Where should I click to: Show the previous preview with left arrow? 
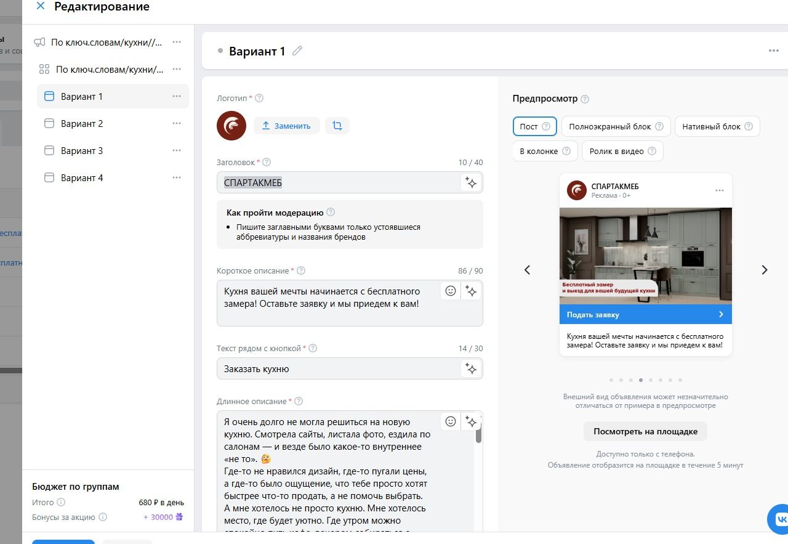tap(527, 270)
